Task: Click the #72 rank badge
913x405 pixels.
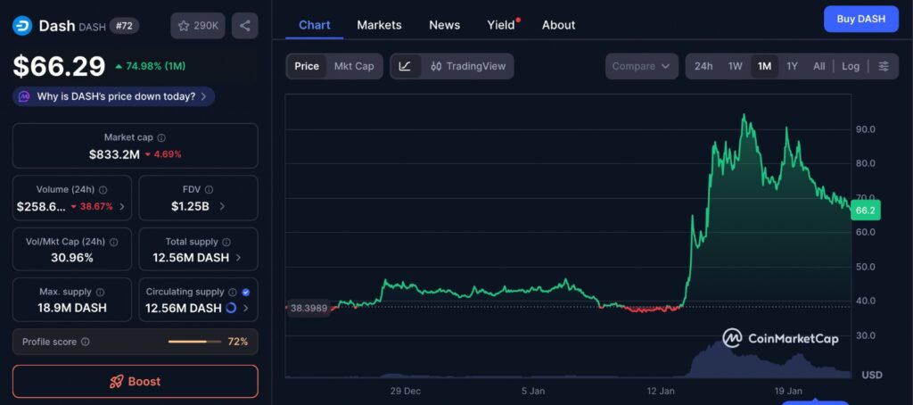Action: [x=124, y=26]
